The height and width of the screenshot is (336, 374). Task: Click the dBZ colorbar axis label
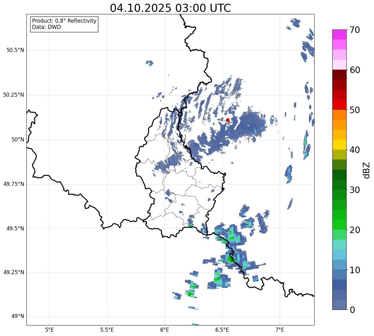[366, 170]
